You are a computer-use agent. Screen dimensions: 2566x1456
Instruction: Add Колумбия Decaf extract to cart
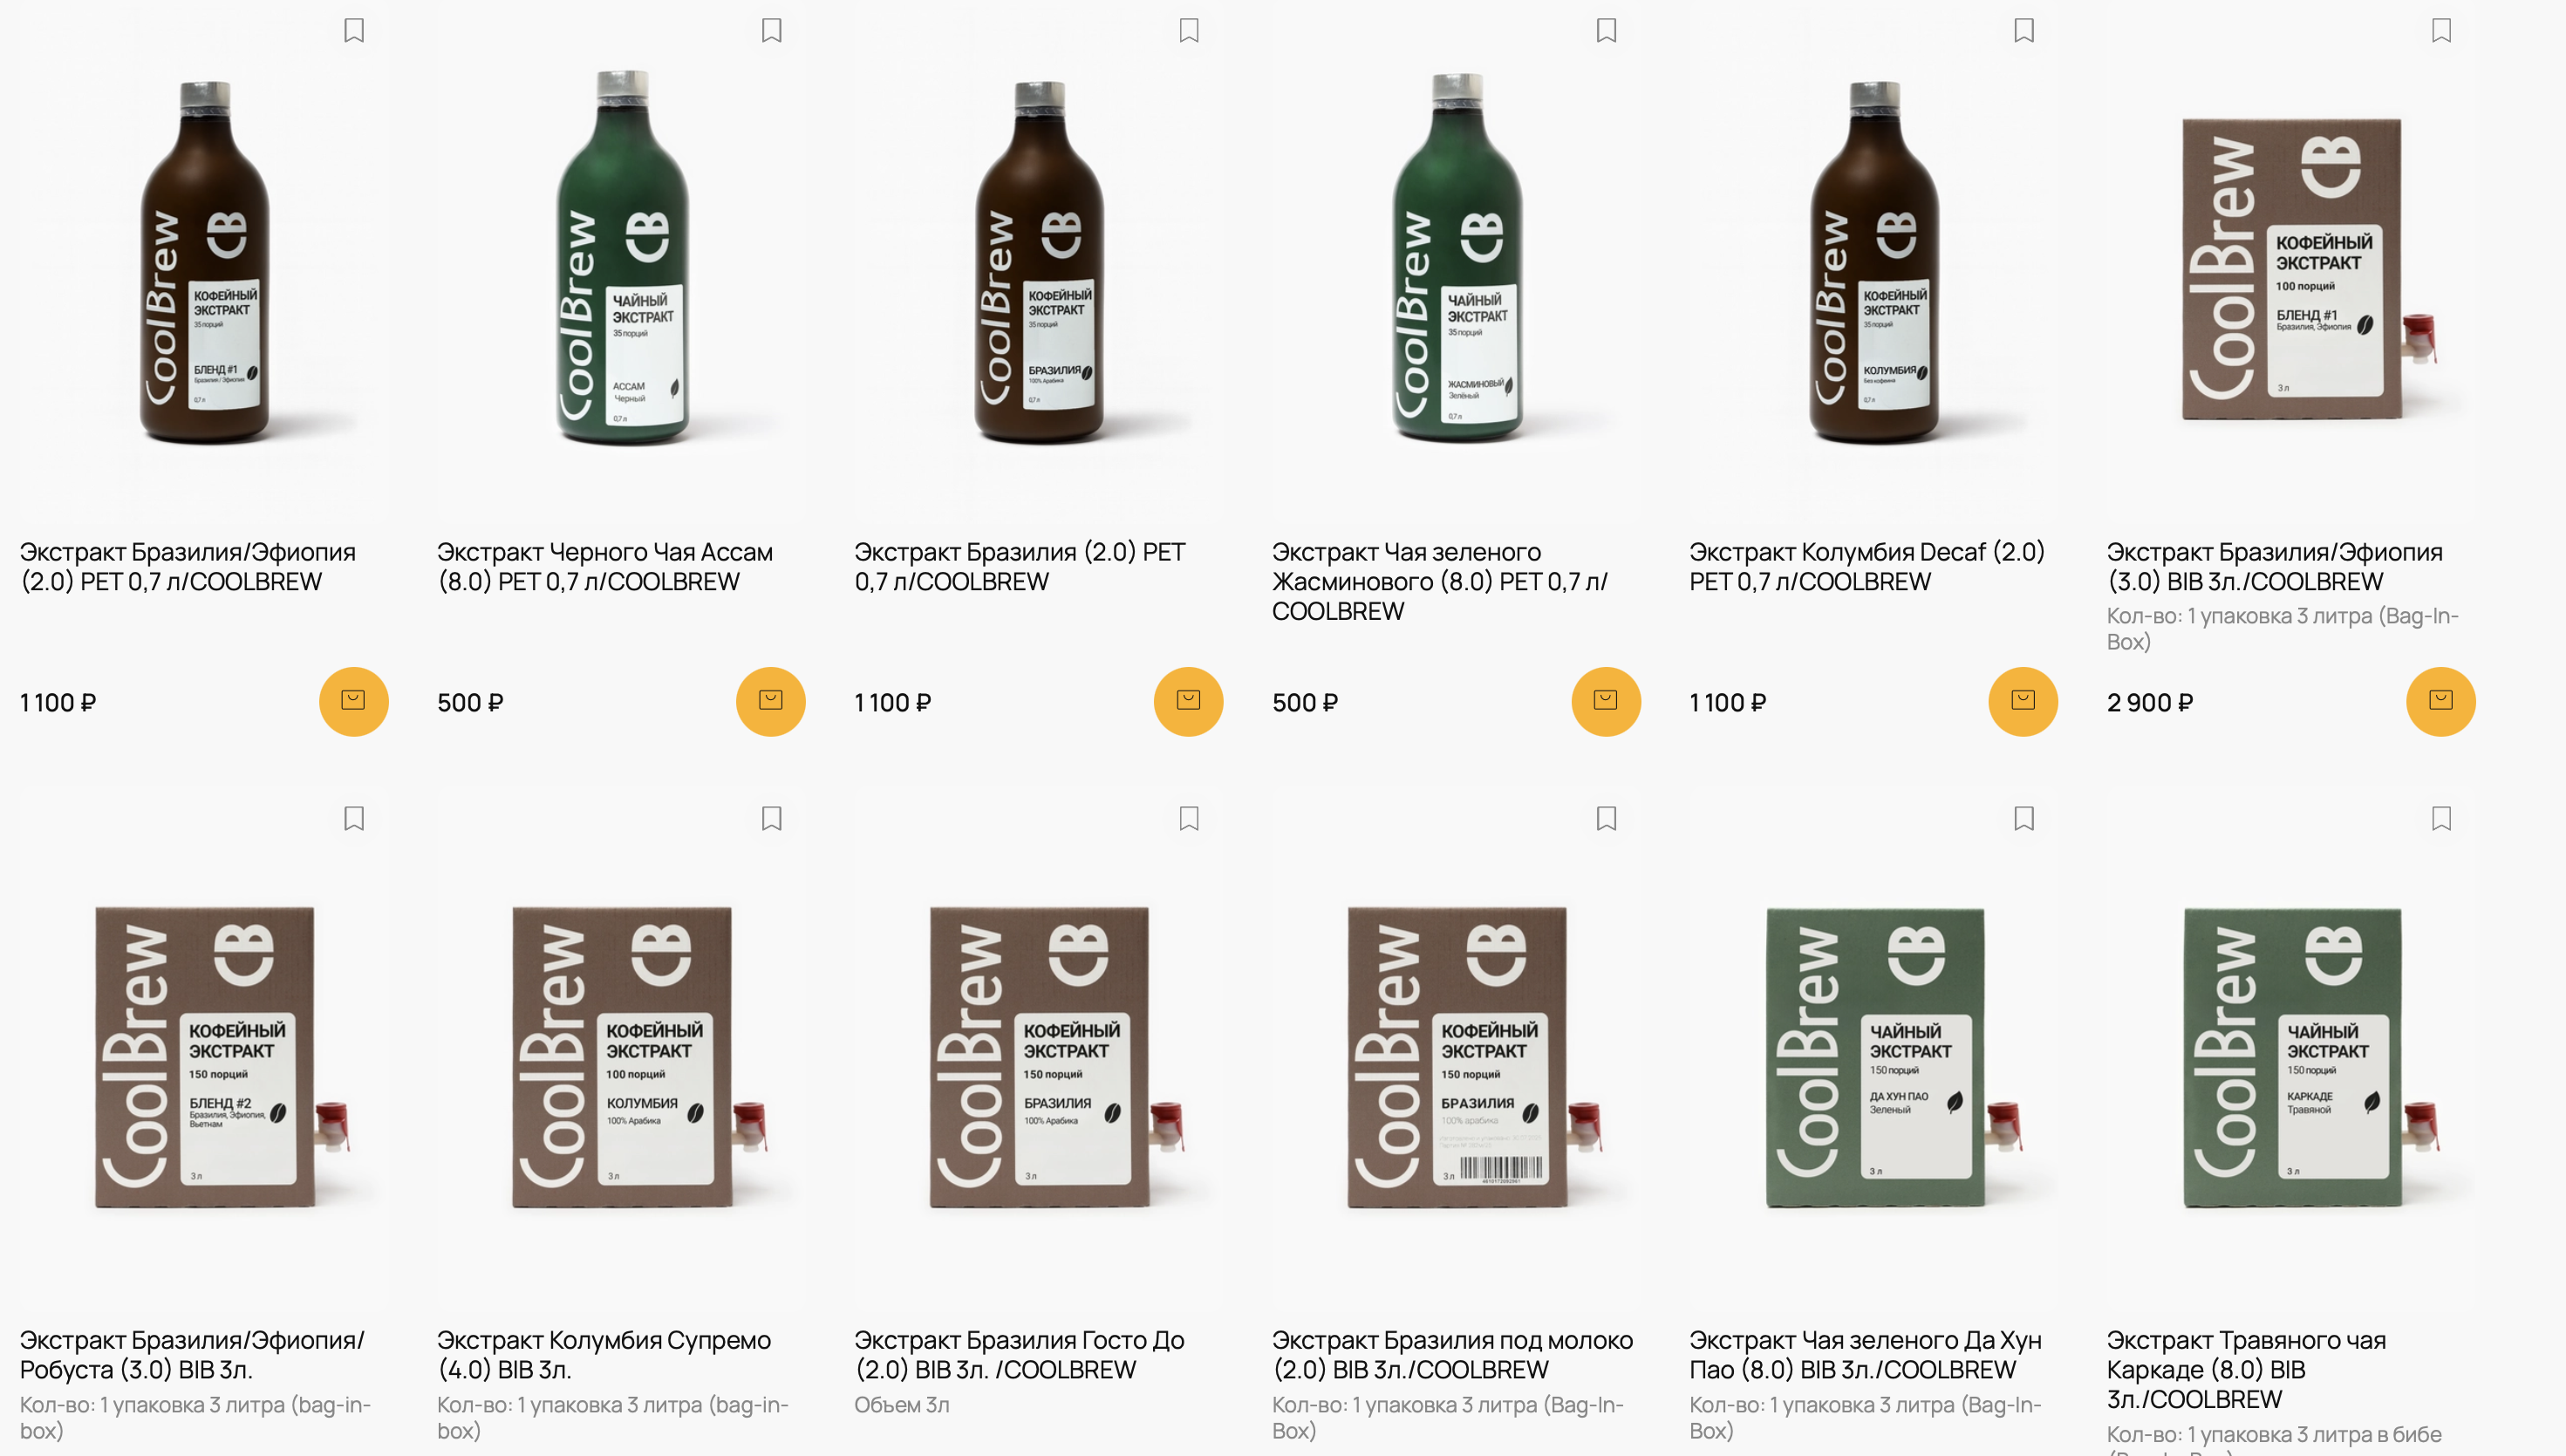tap(2023, 701)
